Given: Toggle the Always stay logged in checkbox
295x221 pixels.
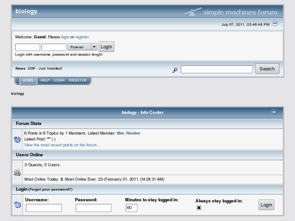Looking at the screenshot, I should (199, 208).
